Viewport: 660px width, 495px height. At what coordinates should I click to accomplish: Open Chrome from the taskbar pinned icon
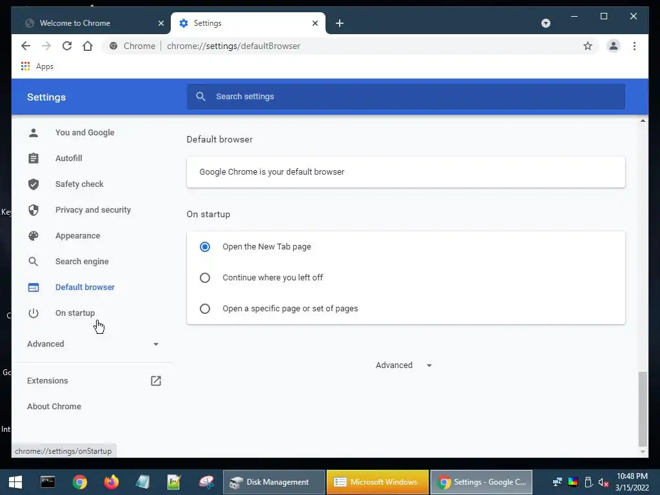(79, 482)
